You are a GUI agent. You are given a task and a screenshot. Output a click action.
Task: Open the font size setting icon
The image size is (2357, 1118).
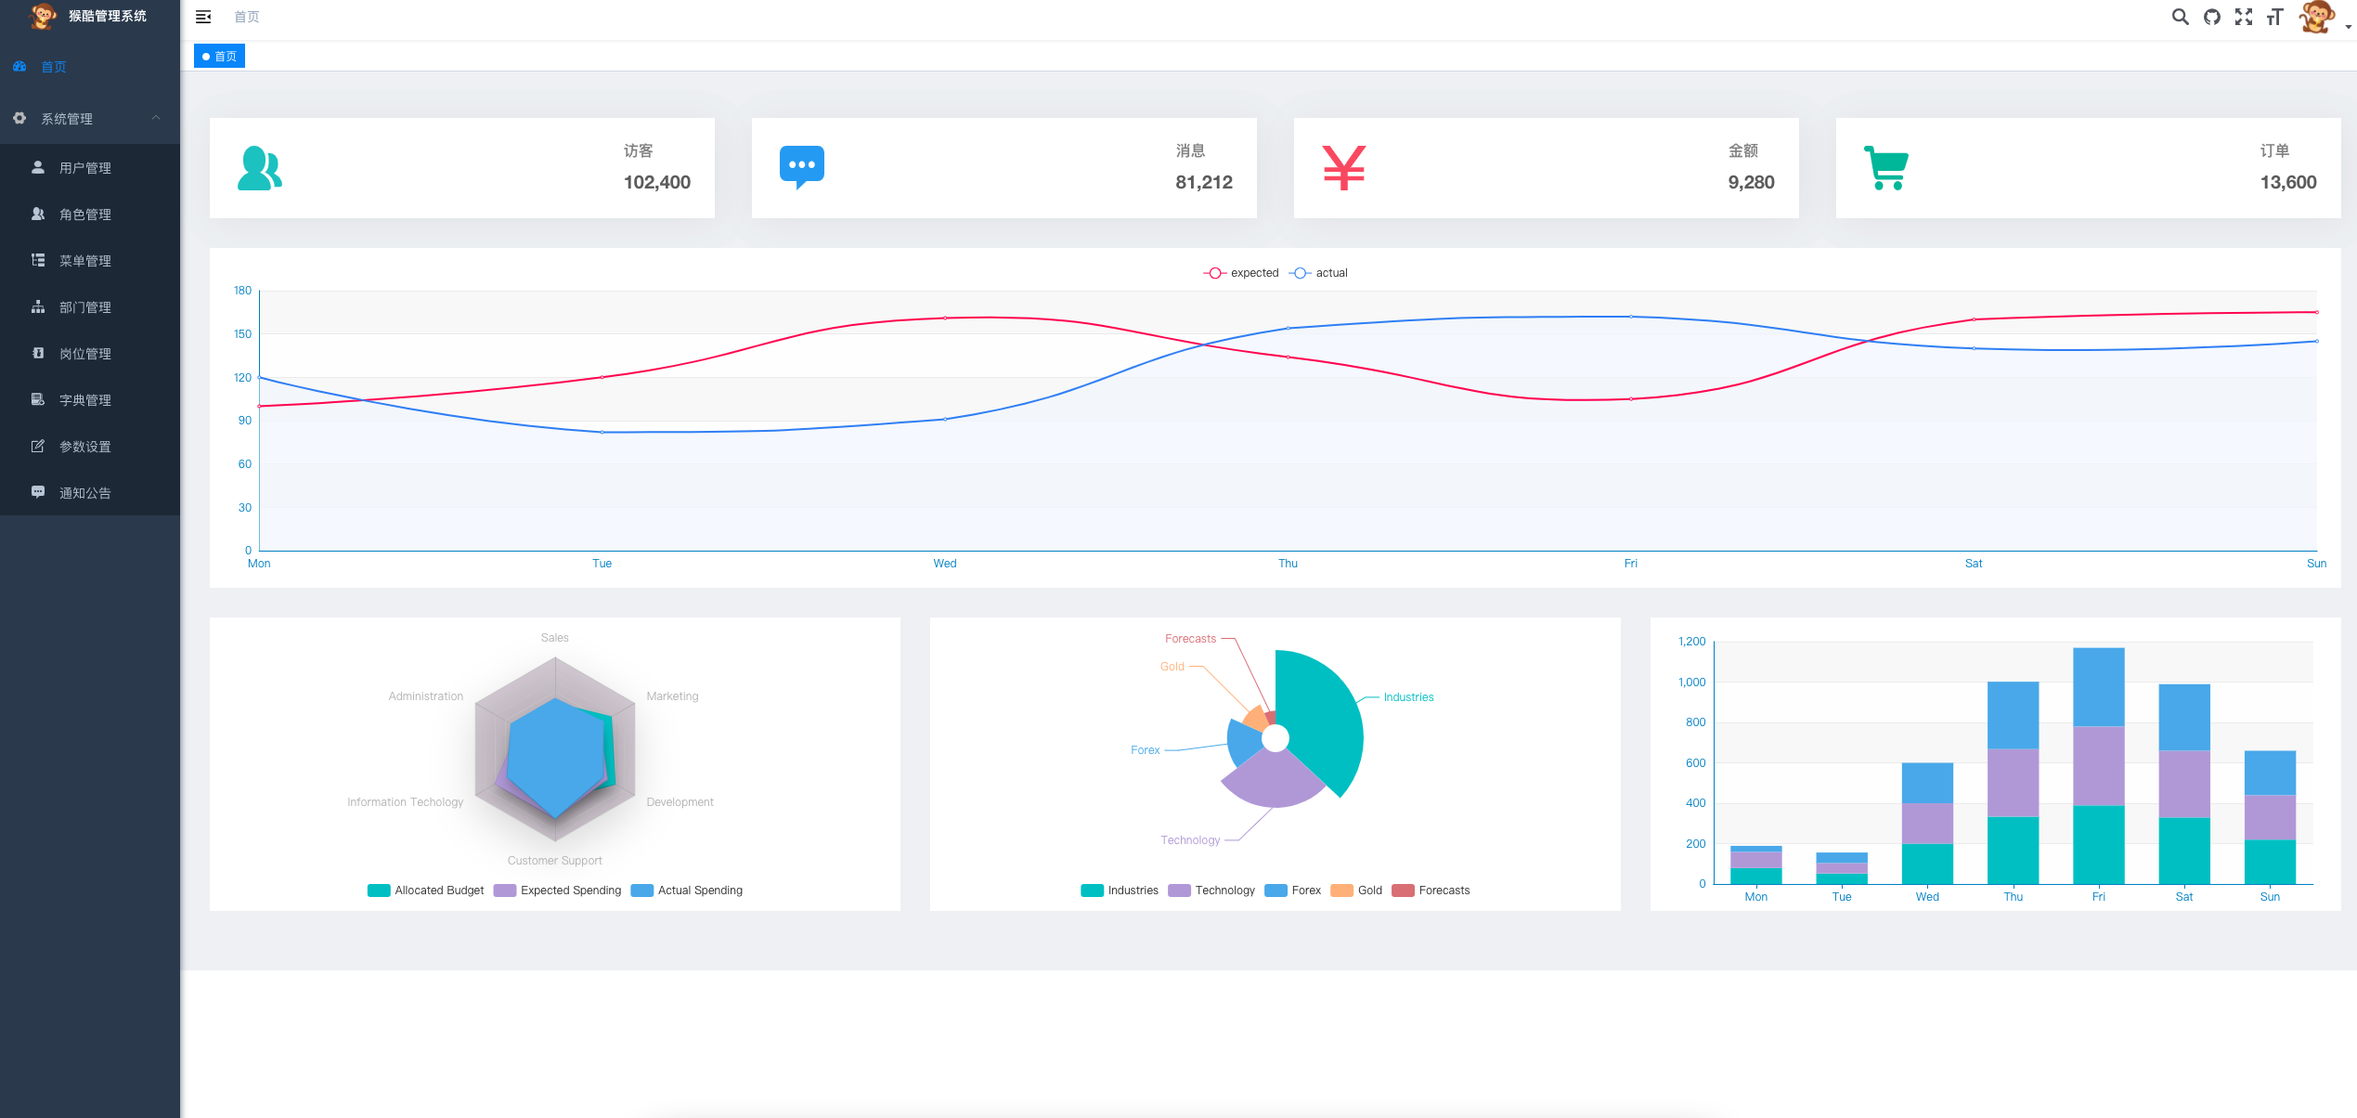[x=2274, y=17]
